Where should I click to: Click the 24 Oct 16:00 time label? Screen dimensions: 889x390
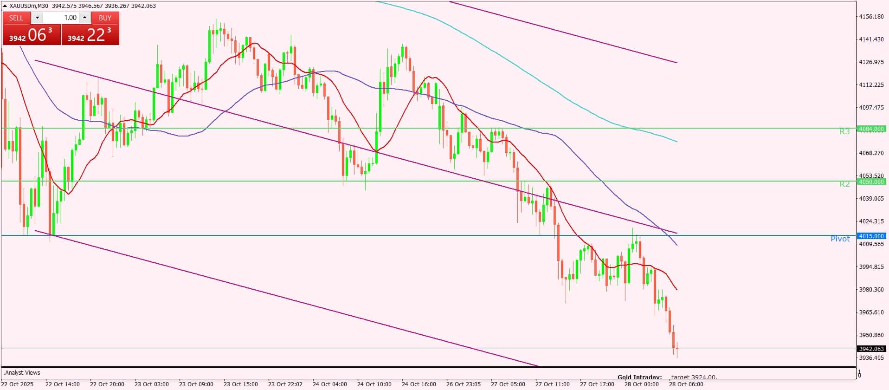(x=419, y=384)
